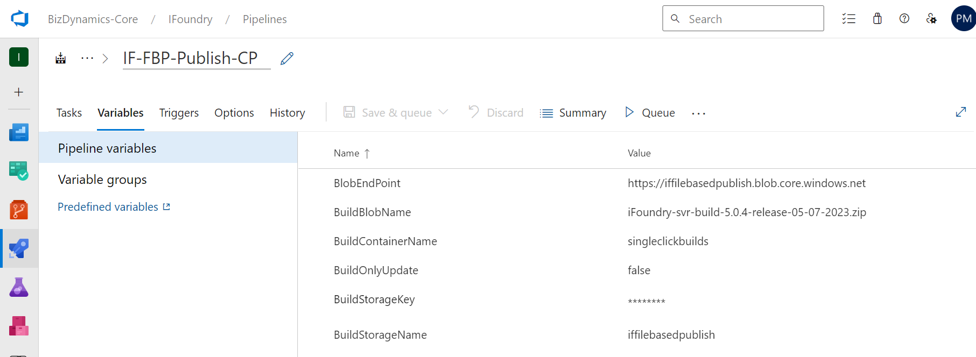Screen dimensions: 976x357
Task: Click the Queue button
Action: [x=650, y=113]
